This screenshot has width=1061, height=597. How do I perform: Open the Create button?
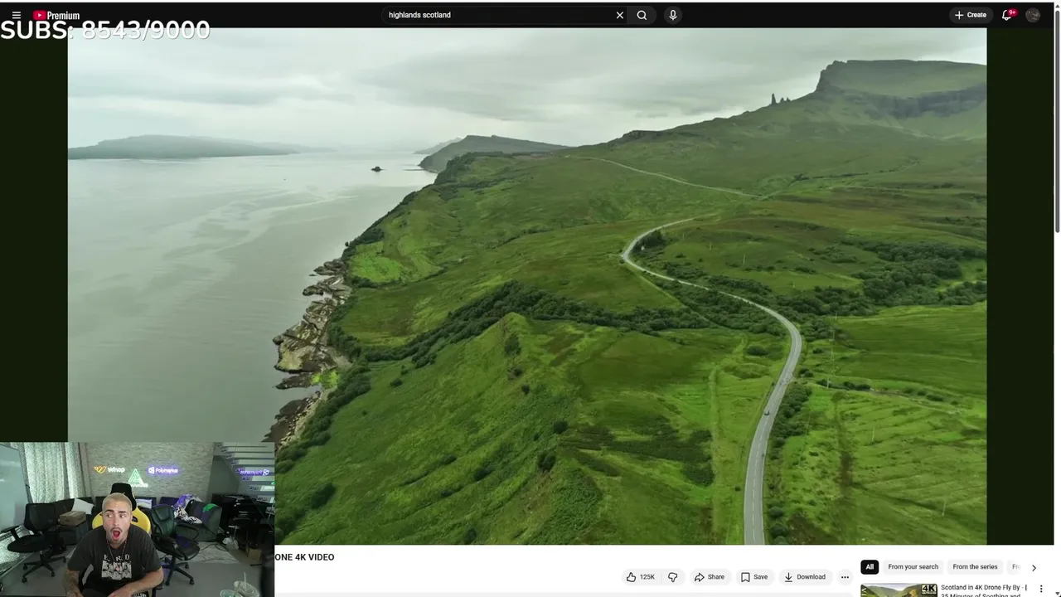click(970, 15)
